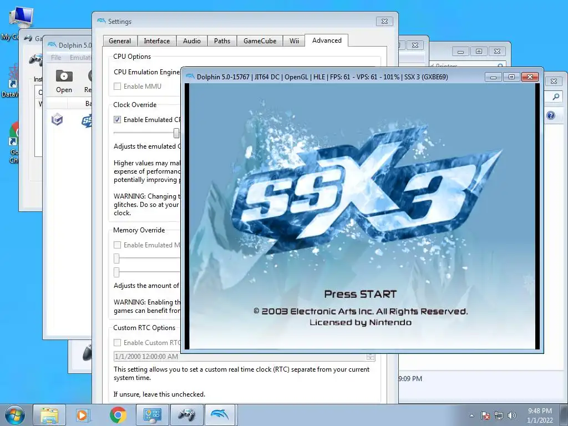This screenshot has height=426, width=568.
Task: Open the Interface settings tab
Action: point(157,41)
